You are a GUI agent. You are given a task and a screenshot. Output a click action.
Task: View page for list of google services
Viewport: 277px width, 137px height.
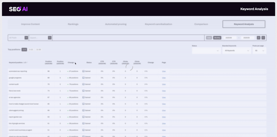tap(164, 124)
